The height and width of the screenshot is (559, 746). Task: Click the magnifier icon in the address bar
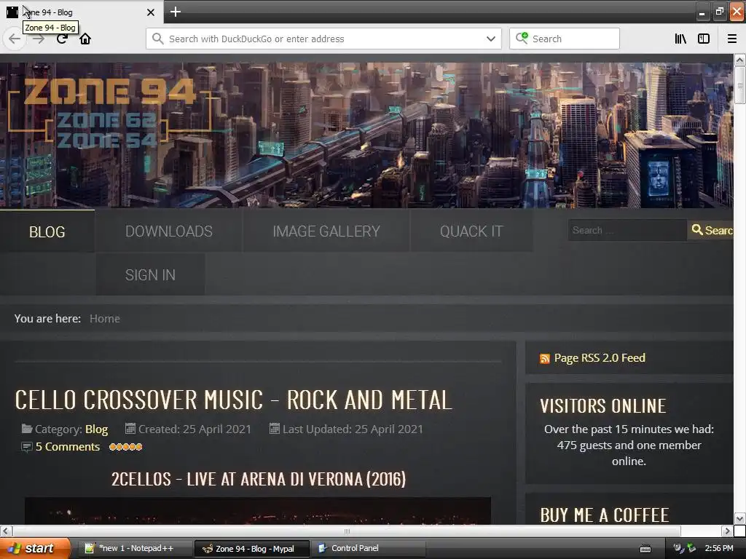coord(158,39)
